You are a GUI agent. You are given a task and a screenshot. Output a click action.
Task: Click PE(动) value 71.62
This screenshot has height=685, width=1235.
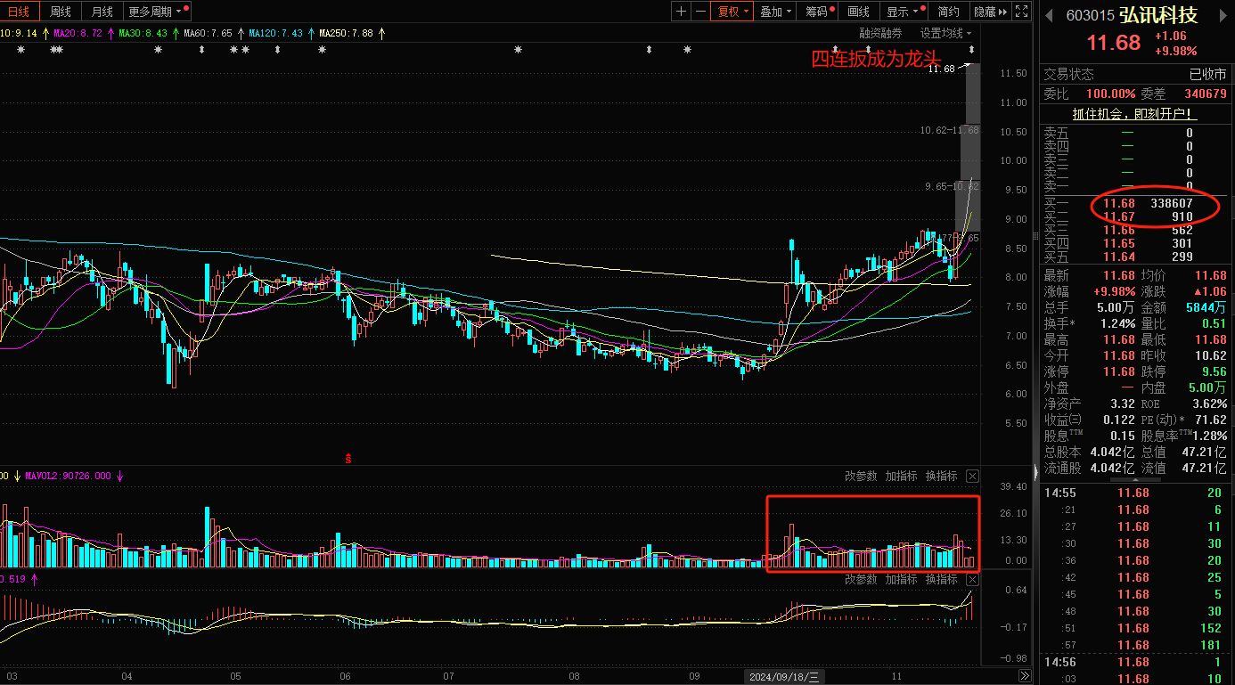[x=1213, y=420]
